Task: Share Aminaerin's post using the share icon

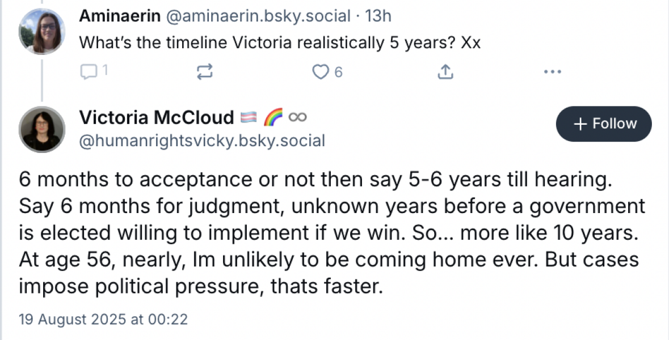Action: pyautogui.click(x=446, y=72)
